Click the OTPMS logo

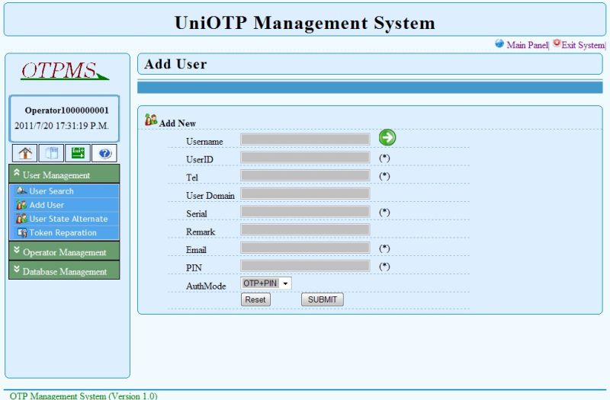tap(65, 71)
